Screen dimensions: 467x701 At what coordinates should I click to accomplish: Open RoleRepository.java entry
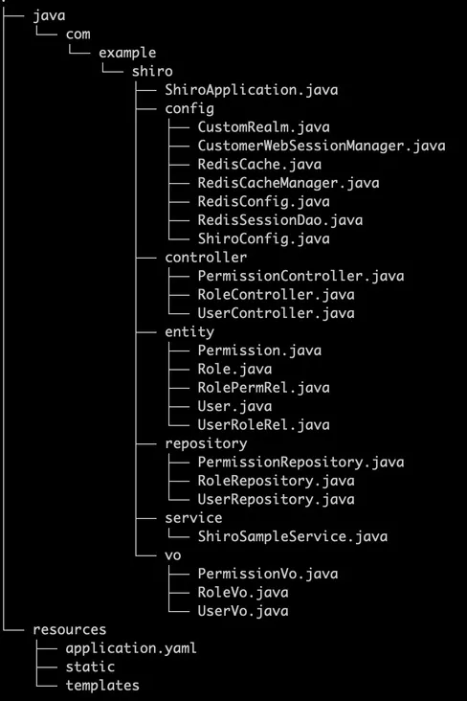(277, 481)
